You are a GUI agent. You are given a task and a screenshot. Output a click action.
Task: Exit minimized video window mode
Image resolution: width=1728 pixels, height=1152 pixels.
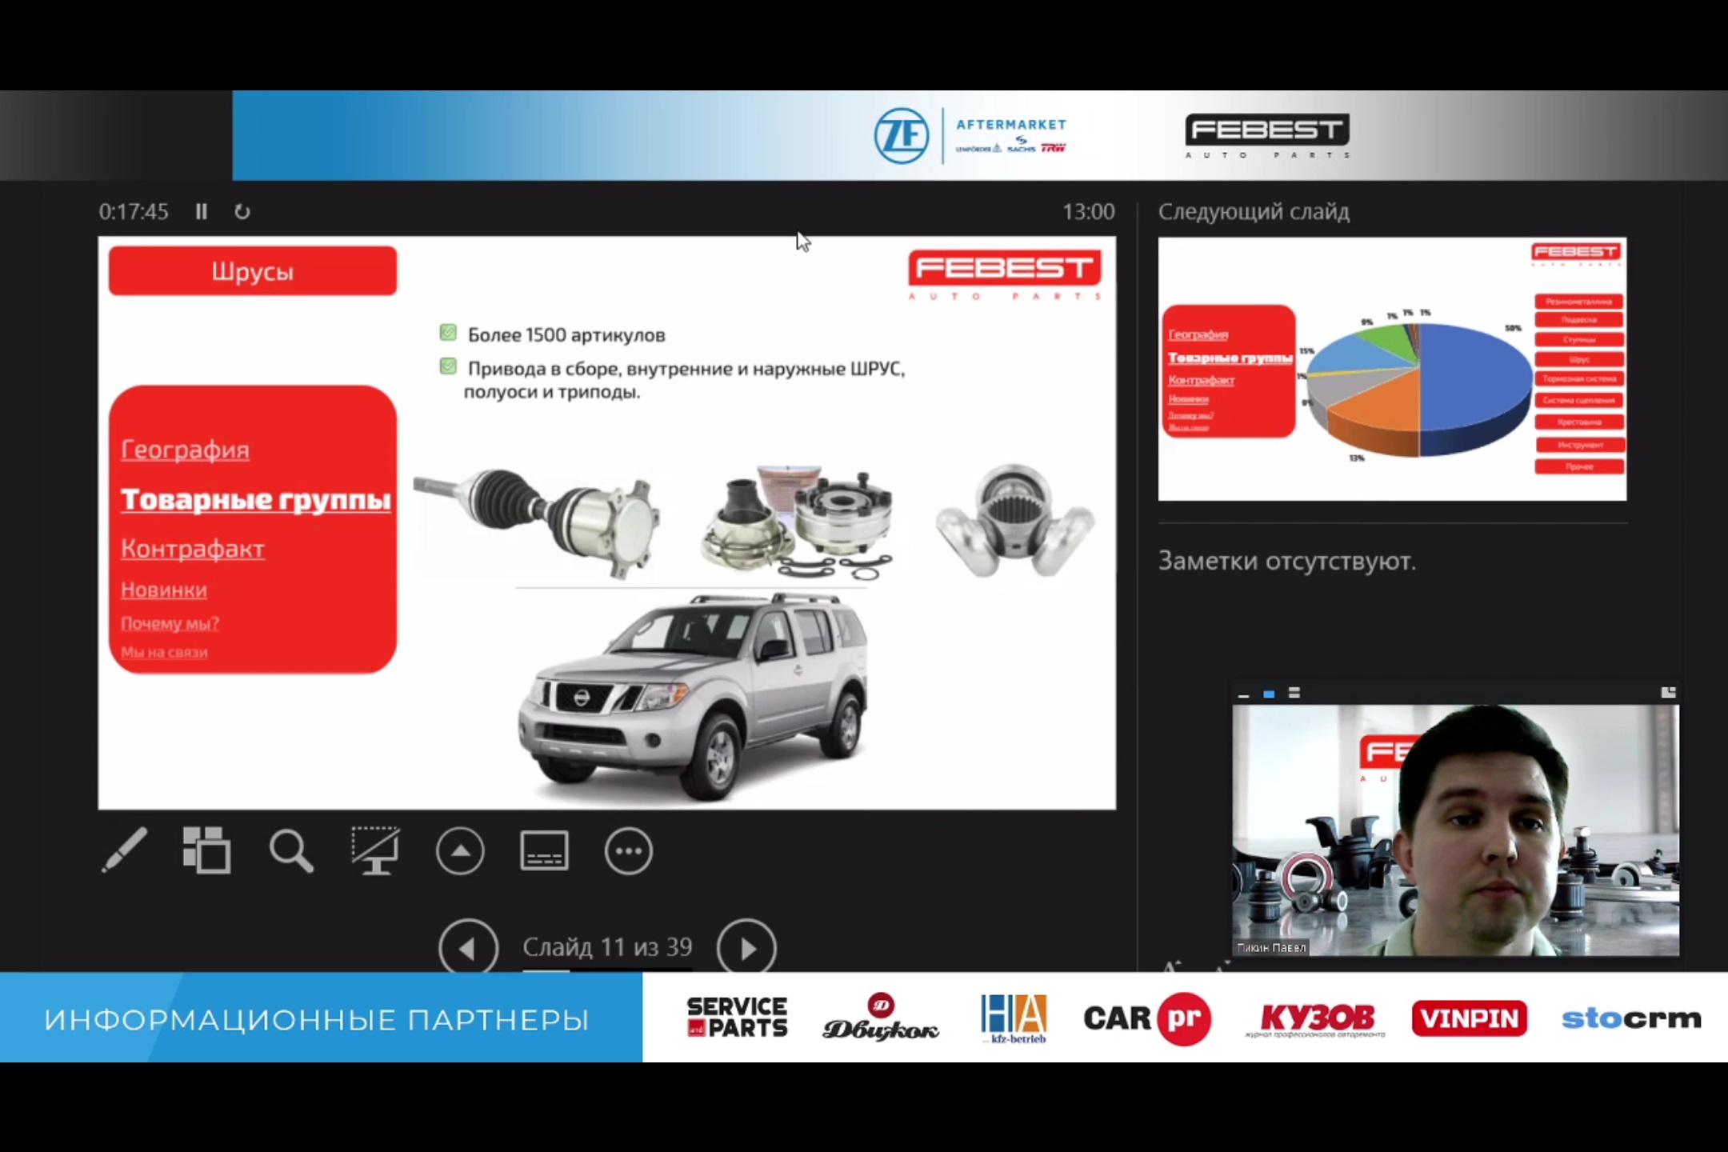1668,693
